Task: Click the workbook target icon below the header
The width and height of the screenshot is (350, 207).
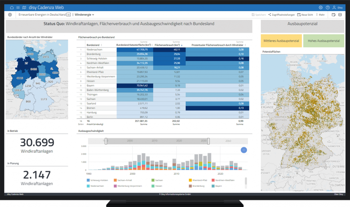Action: [x=10, y=15]
